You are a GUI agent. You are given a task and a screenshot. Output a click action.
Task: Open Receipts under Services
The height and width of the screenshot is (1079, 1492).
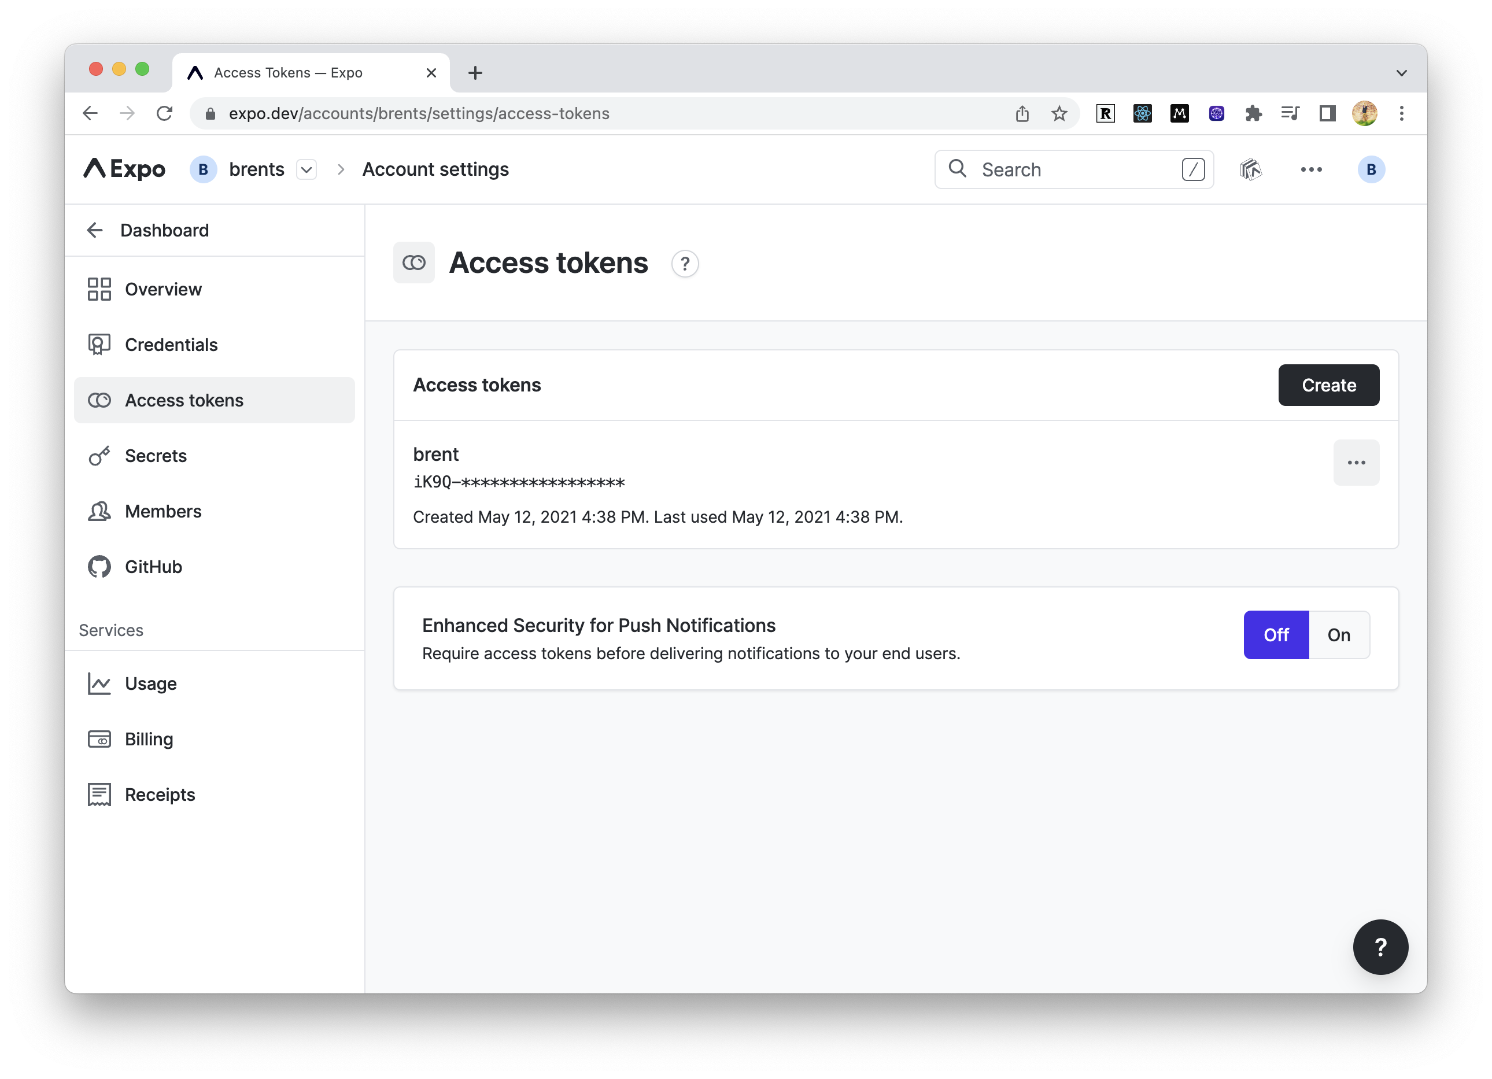pyautogui.click(x=215, y=795)
